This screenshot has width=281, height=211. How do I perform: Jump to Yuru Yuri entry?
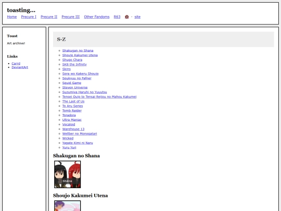coord(69,147)
